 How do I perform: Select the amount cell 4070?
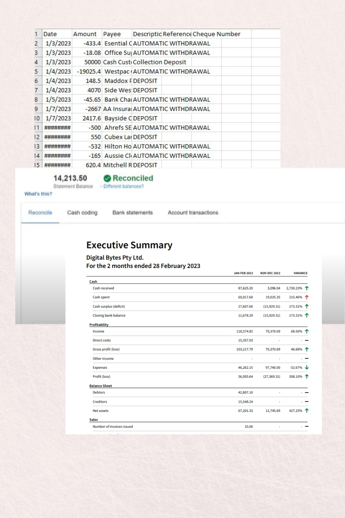[87, 90]
